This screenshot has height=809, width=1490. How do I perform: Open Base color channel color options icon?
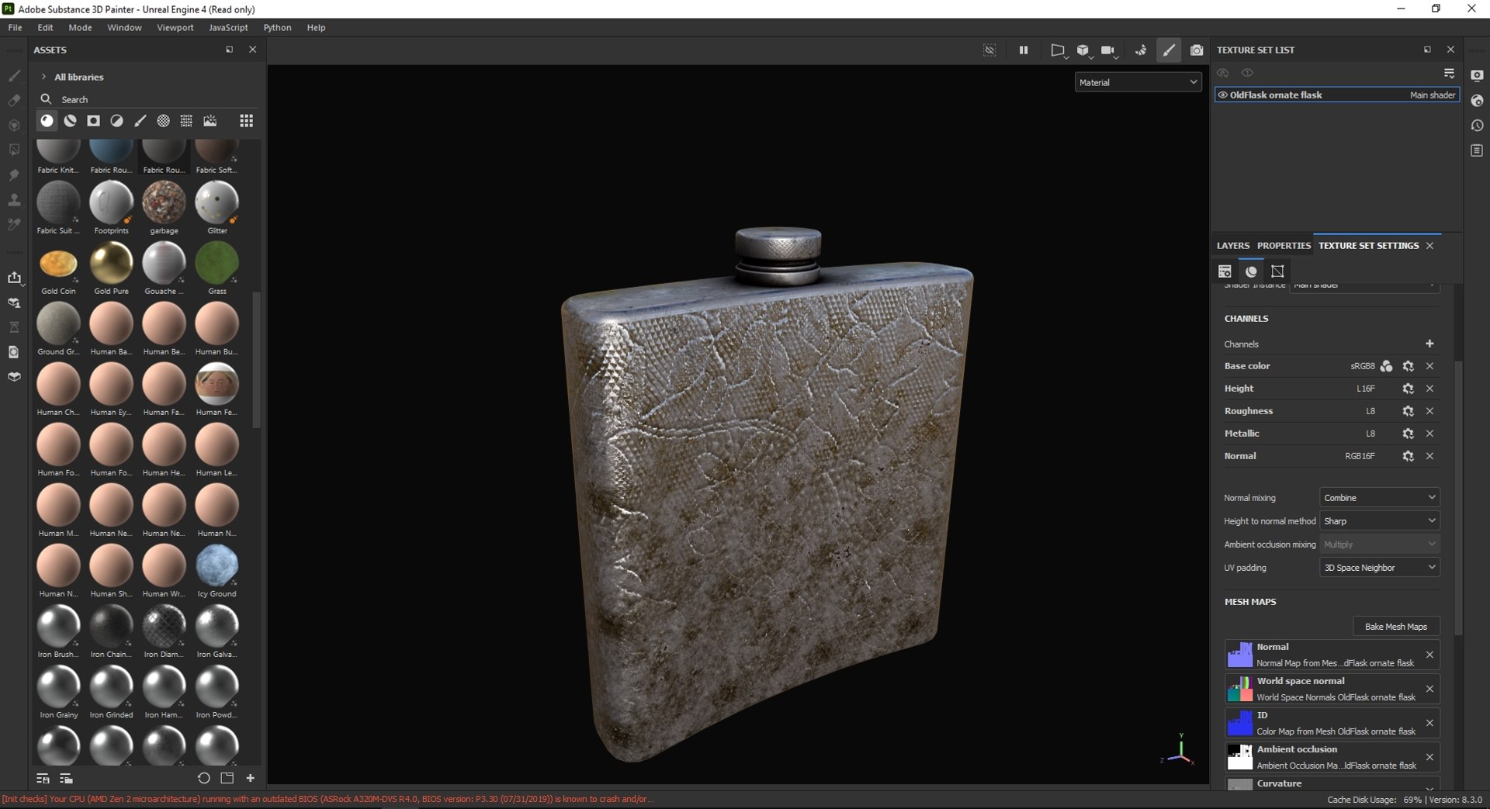(x=1386, y=366)
